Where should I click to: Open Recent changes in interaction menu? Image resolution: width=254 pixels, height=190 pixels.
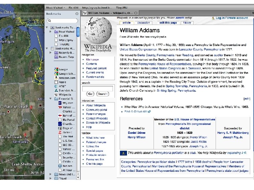(x=96, y=114)
